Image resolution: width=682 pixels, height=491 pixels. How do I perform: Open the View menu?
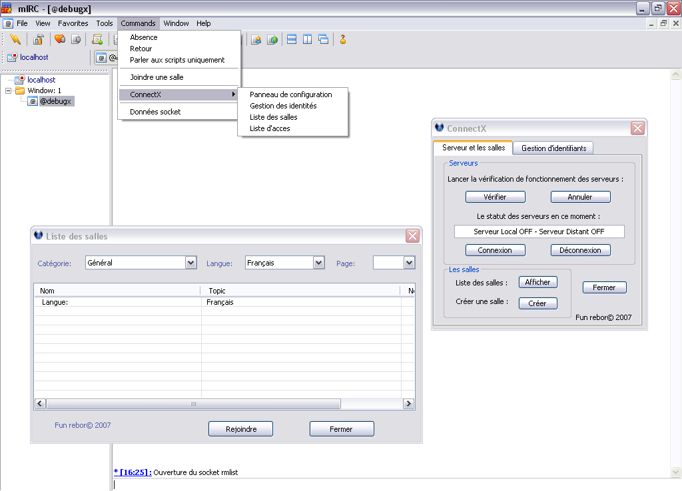[x=43, y=23]
